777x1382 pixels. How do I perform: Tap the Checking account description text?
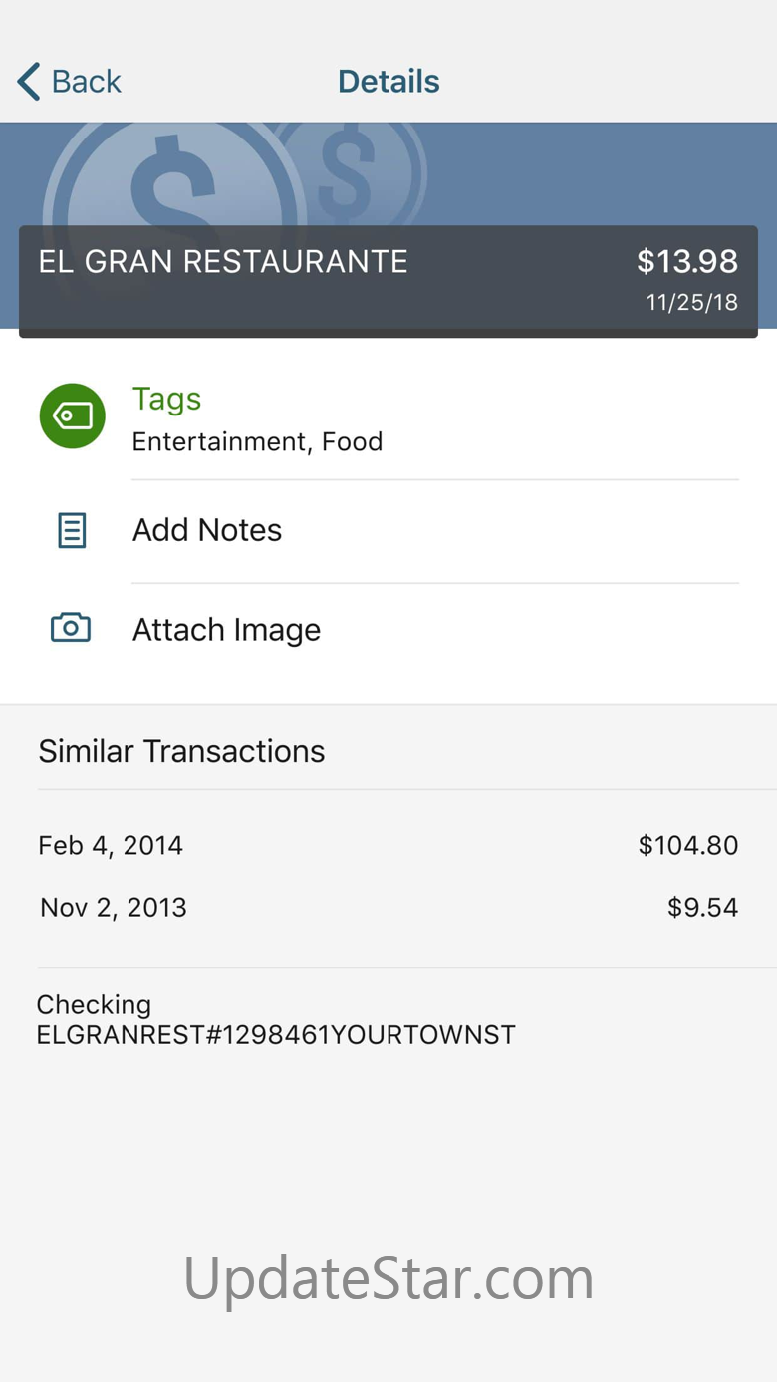coord(276,1019)
